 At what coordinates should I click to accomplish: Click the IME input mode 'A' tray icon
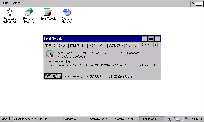[183, 119]
